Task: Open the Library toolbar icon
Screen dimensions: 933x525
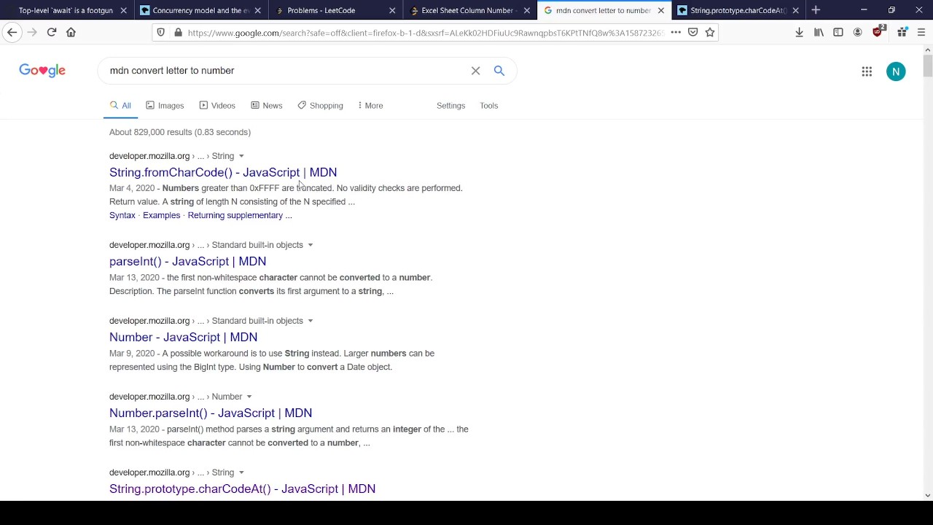Action: pos(819,32)
